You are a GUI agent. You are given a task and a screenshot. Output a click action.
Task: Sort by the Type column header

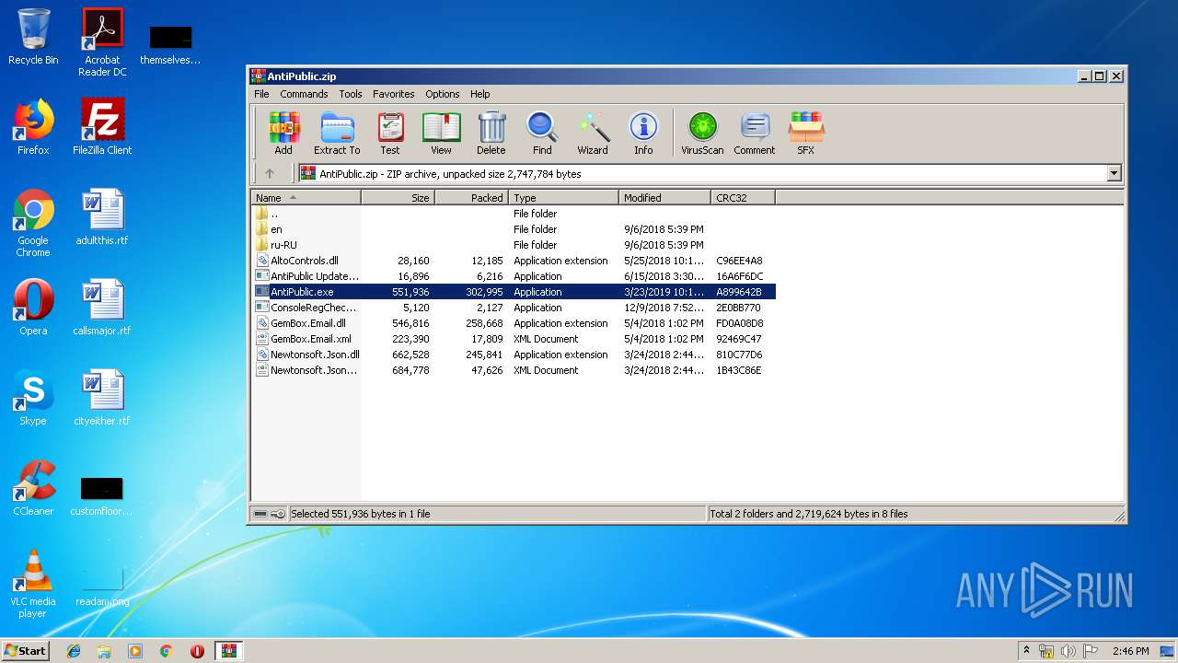563,197
